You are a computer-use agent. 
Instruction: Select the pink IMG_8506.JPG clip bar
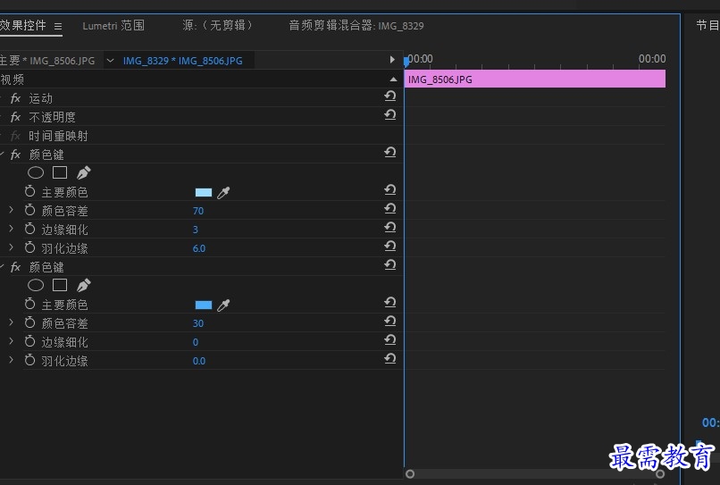(535, 79)
